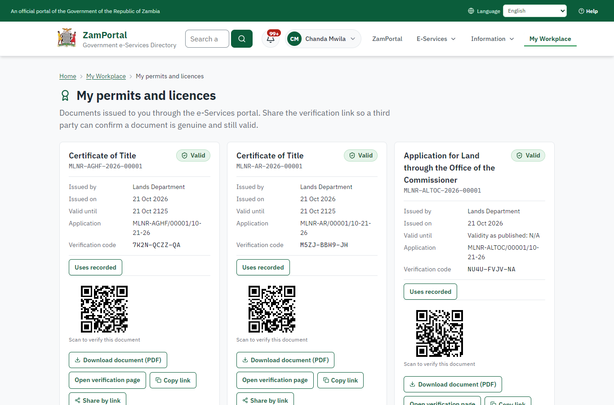
Task: Click the QR code for MLNR-ALTOC-2026-00001
Action: click(x=440, y=333)
